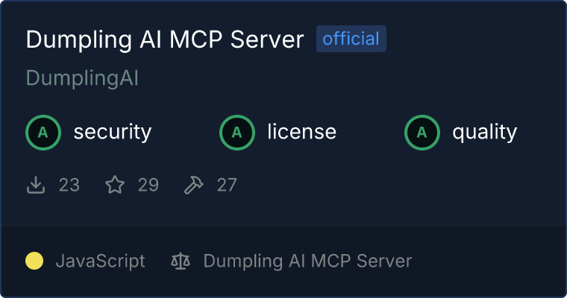The height and width of the screenshot is (298, 567).
Task: Click the license grade A badge
Action: tap(237, 133)
